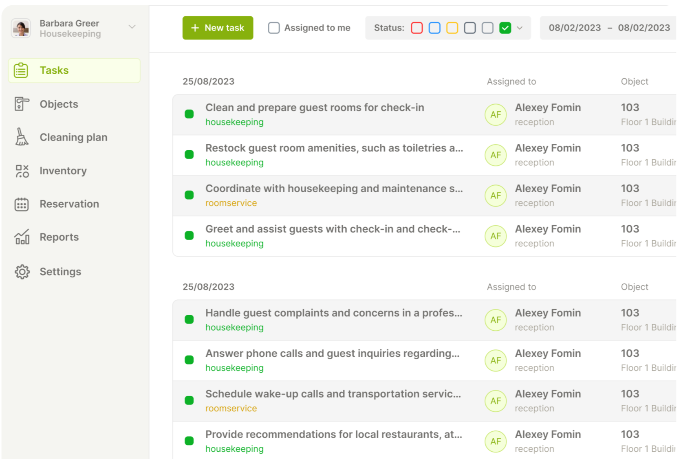The image size is (681, 459).
Task: Open the Cleaning plan menu item
Action: (73, 137)
